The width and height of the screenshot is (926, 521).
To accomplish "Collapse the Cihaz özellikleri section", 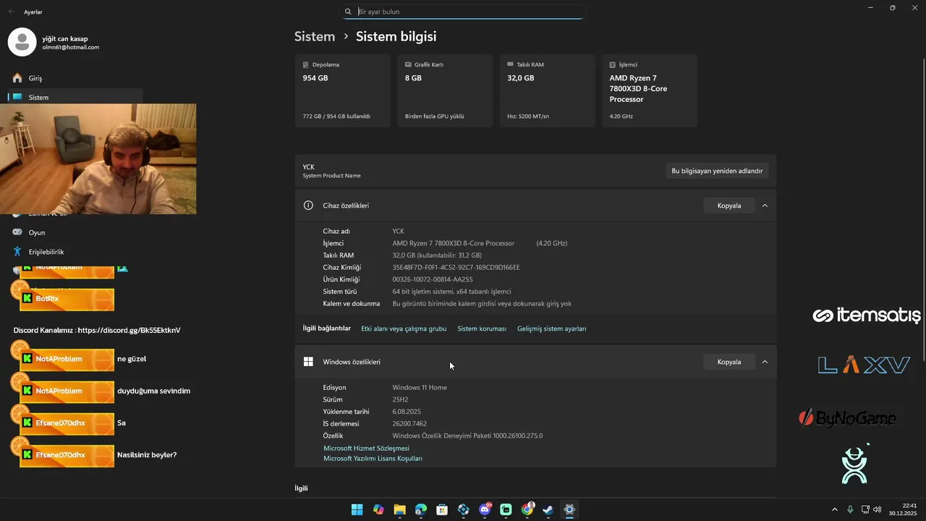I will click(x=765, y=206).
